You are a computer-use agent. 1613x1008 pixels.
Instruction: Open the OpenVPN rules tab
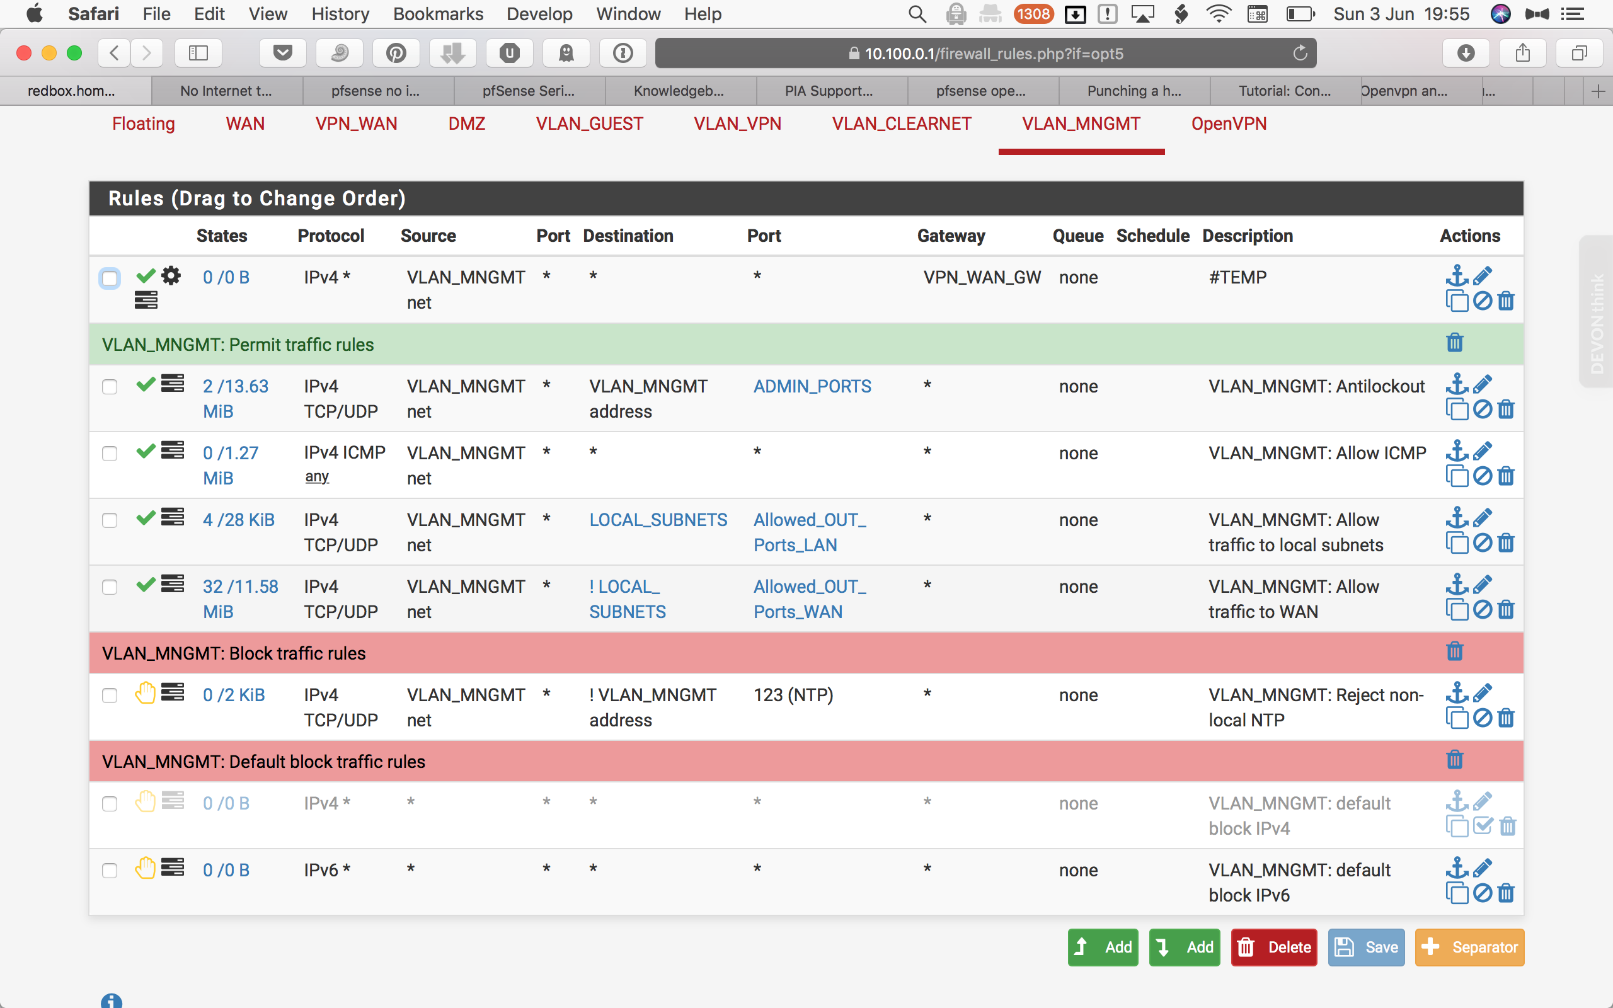1229,124
